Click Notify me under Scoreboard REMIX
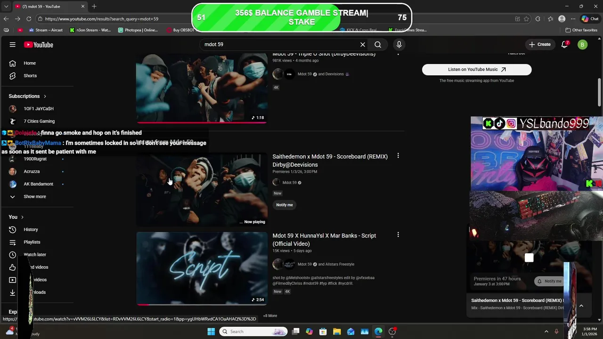The image size is (603, 339). click(x=285, y=205)
